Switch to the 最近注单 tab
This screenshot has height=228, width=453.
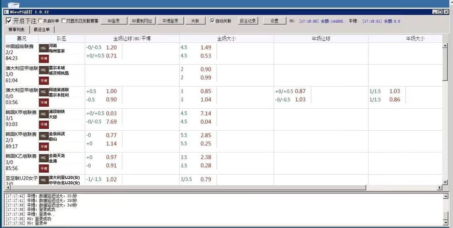pyautogui.click(x=42, y=30)
